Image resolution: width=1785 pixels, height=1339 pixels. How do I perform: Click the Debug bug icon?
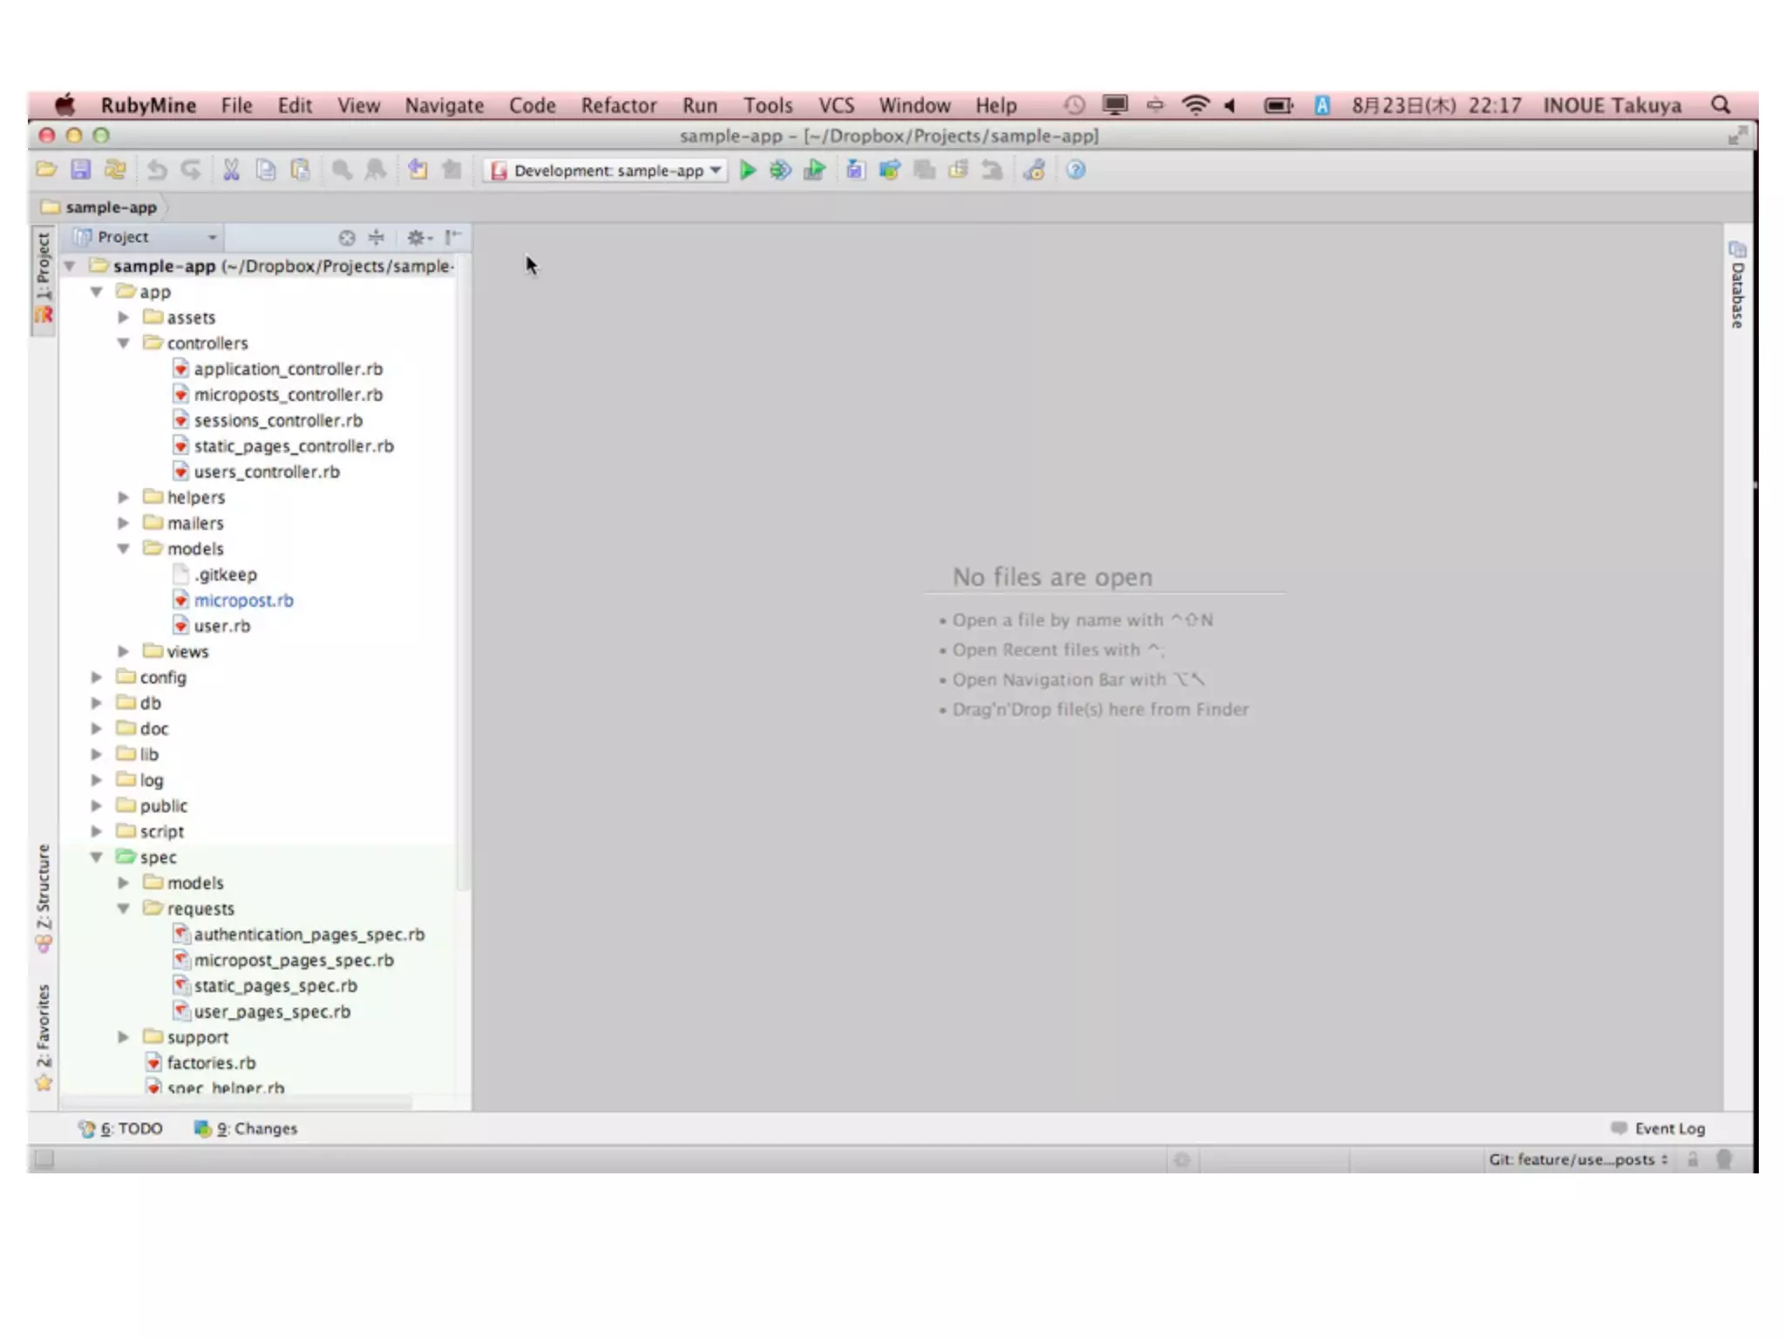(780, 170)
